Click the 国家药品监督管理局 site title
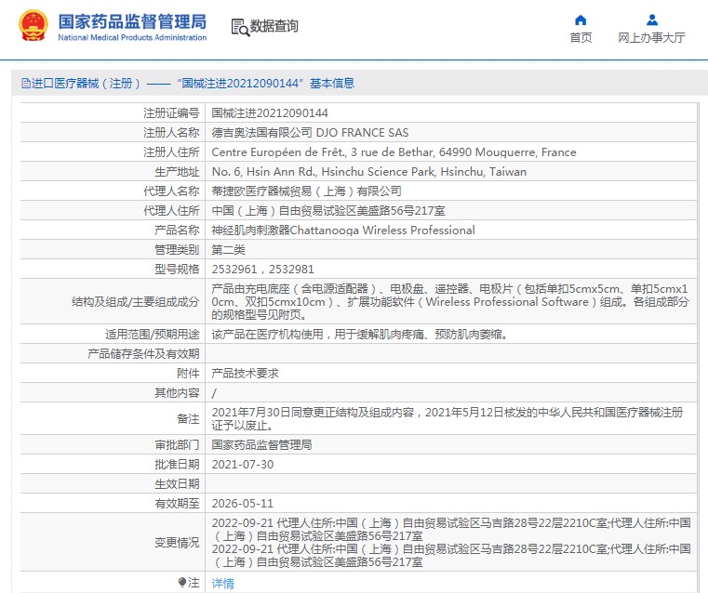Viewport: 708px width, 593px height. (132, 21)
